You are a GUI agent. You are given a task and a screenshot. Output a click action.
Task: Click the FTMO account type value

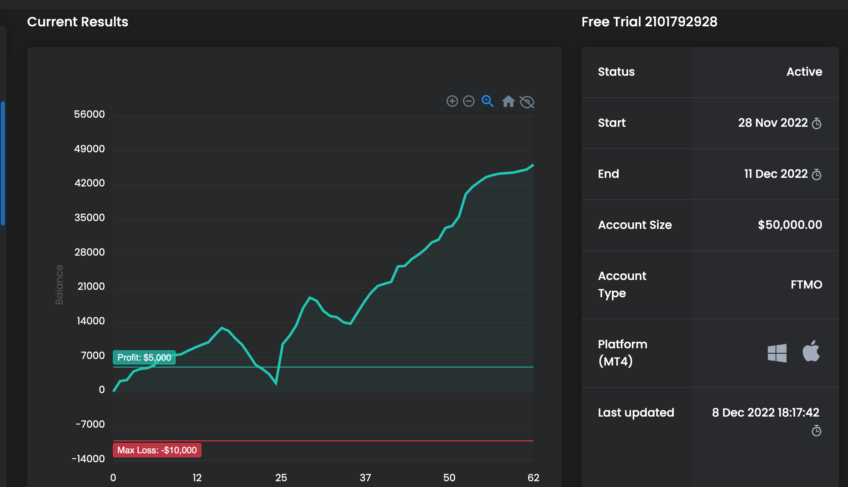(806, 284)
